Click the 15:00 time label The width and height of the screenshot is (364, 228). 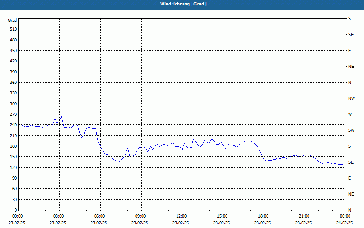pyautogui.click(x=223, y=216)
